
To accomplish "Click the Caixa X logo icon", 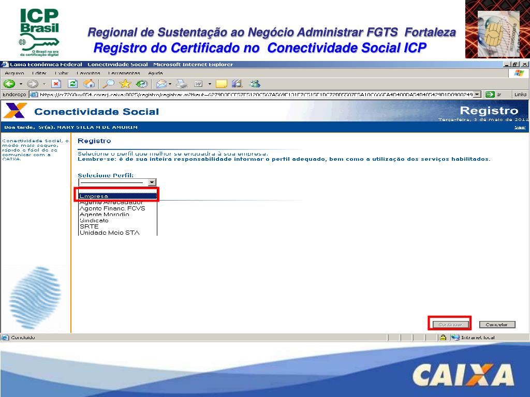I will [x=15, y=111].
